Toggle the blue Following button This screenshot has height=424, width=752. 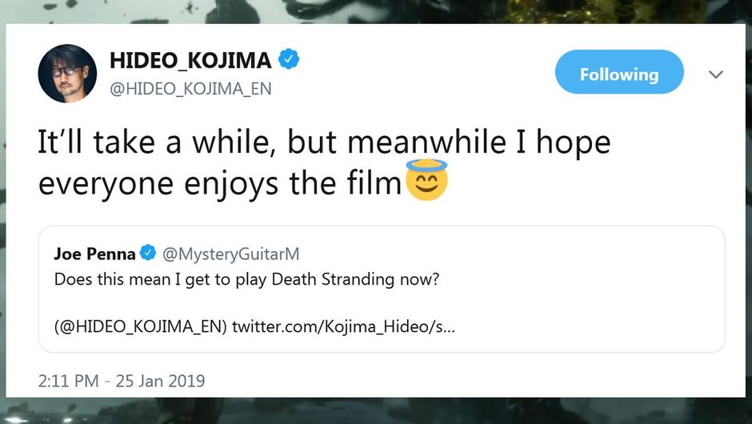(x=619, y=74)
